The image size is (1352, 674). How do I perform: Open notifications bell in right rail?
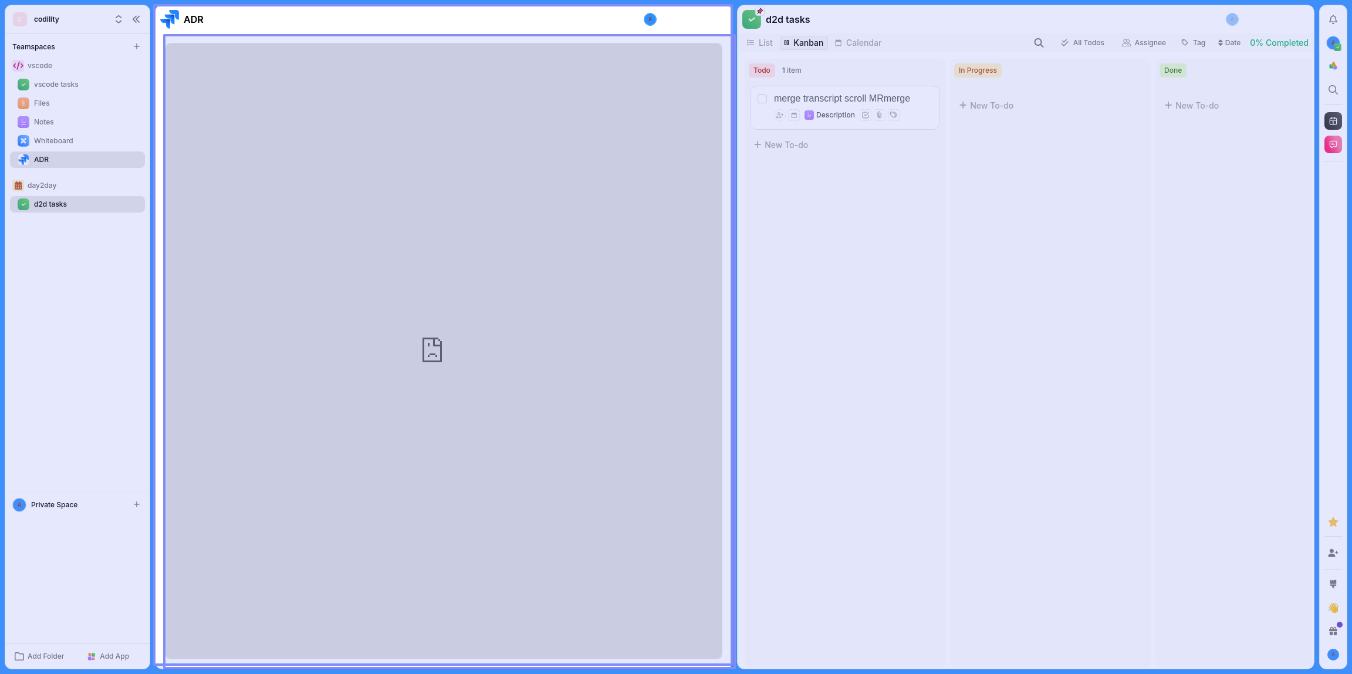(1333, 19)
